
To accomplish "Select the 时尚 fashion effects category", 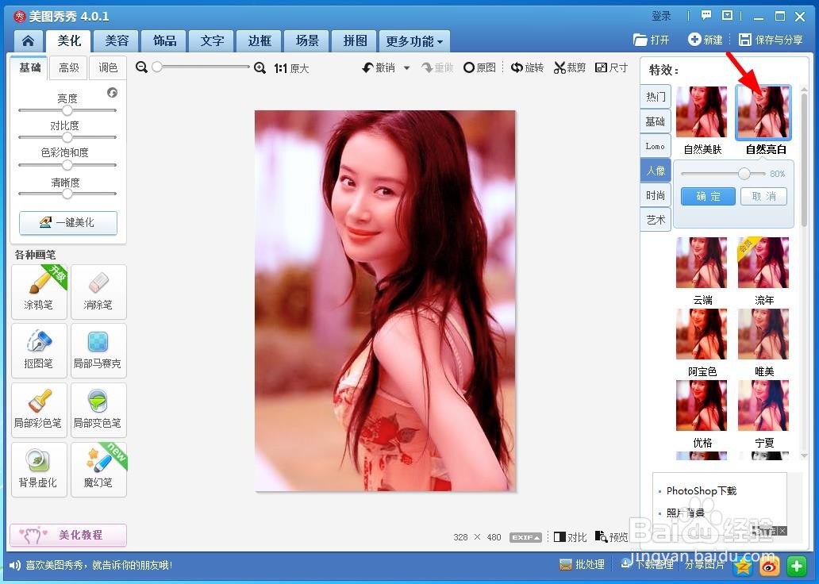I will [656, 195].
